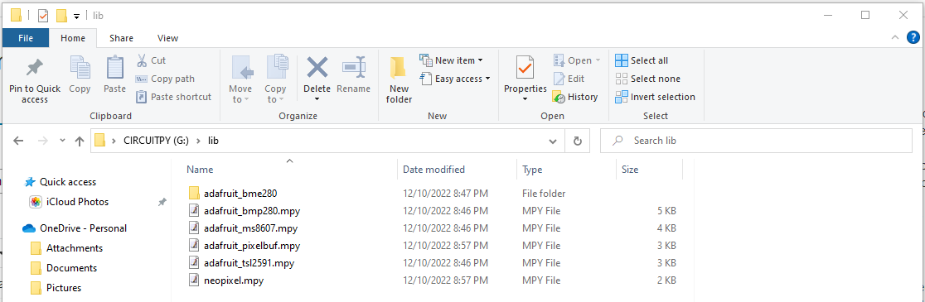This screenshot has height=302, width=925.
Task: Click CIRCUITPY (G:) in address bar
Action: pos(157,141)
